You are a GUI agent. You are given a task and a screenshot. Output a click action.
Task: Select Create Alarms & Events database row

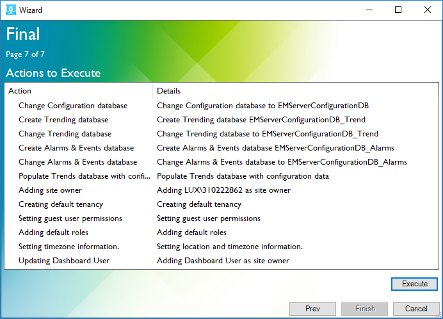[76, 148]
